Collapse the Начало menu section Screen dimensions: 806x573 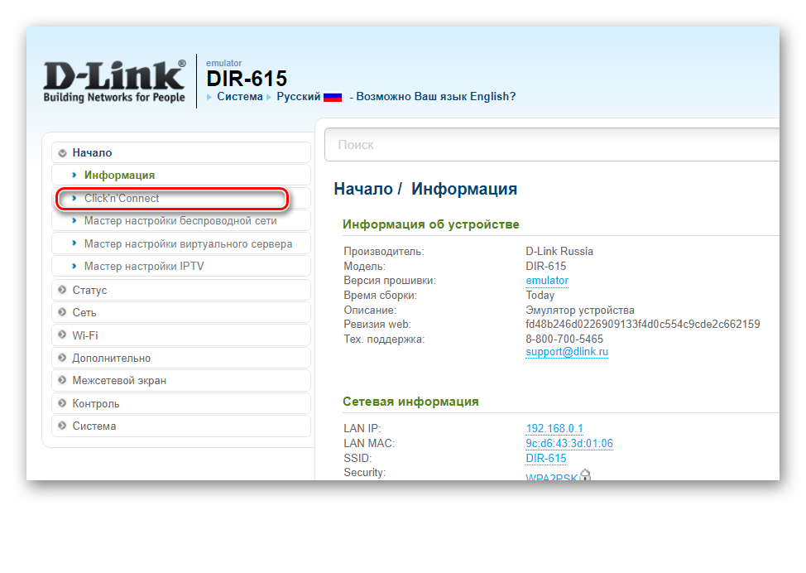click(x=181, y=152)
